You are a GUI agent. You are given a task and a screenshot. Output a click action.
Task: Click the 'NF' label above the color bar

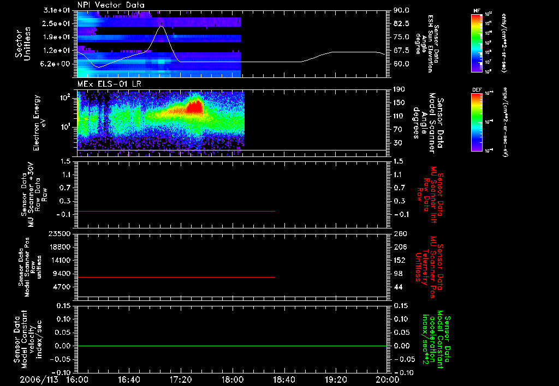pos(477,11)
